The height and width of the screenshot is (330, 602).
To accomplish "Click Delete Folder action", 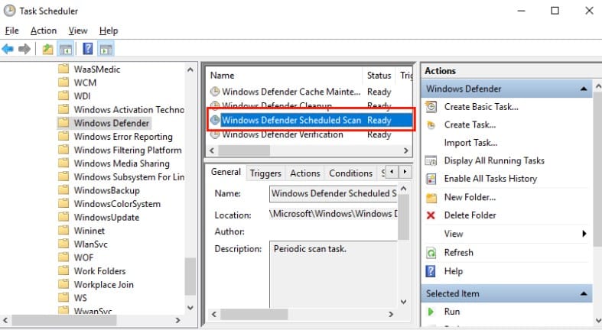I will click(470, 215).
